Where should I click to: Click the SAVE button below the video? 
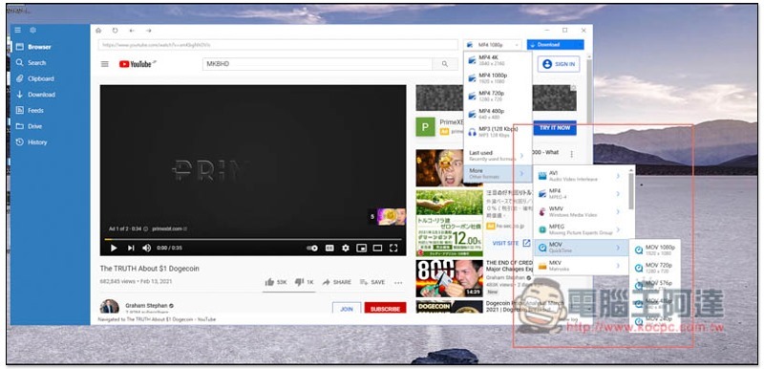coord(372,282)
